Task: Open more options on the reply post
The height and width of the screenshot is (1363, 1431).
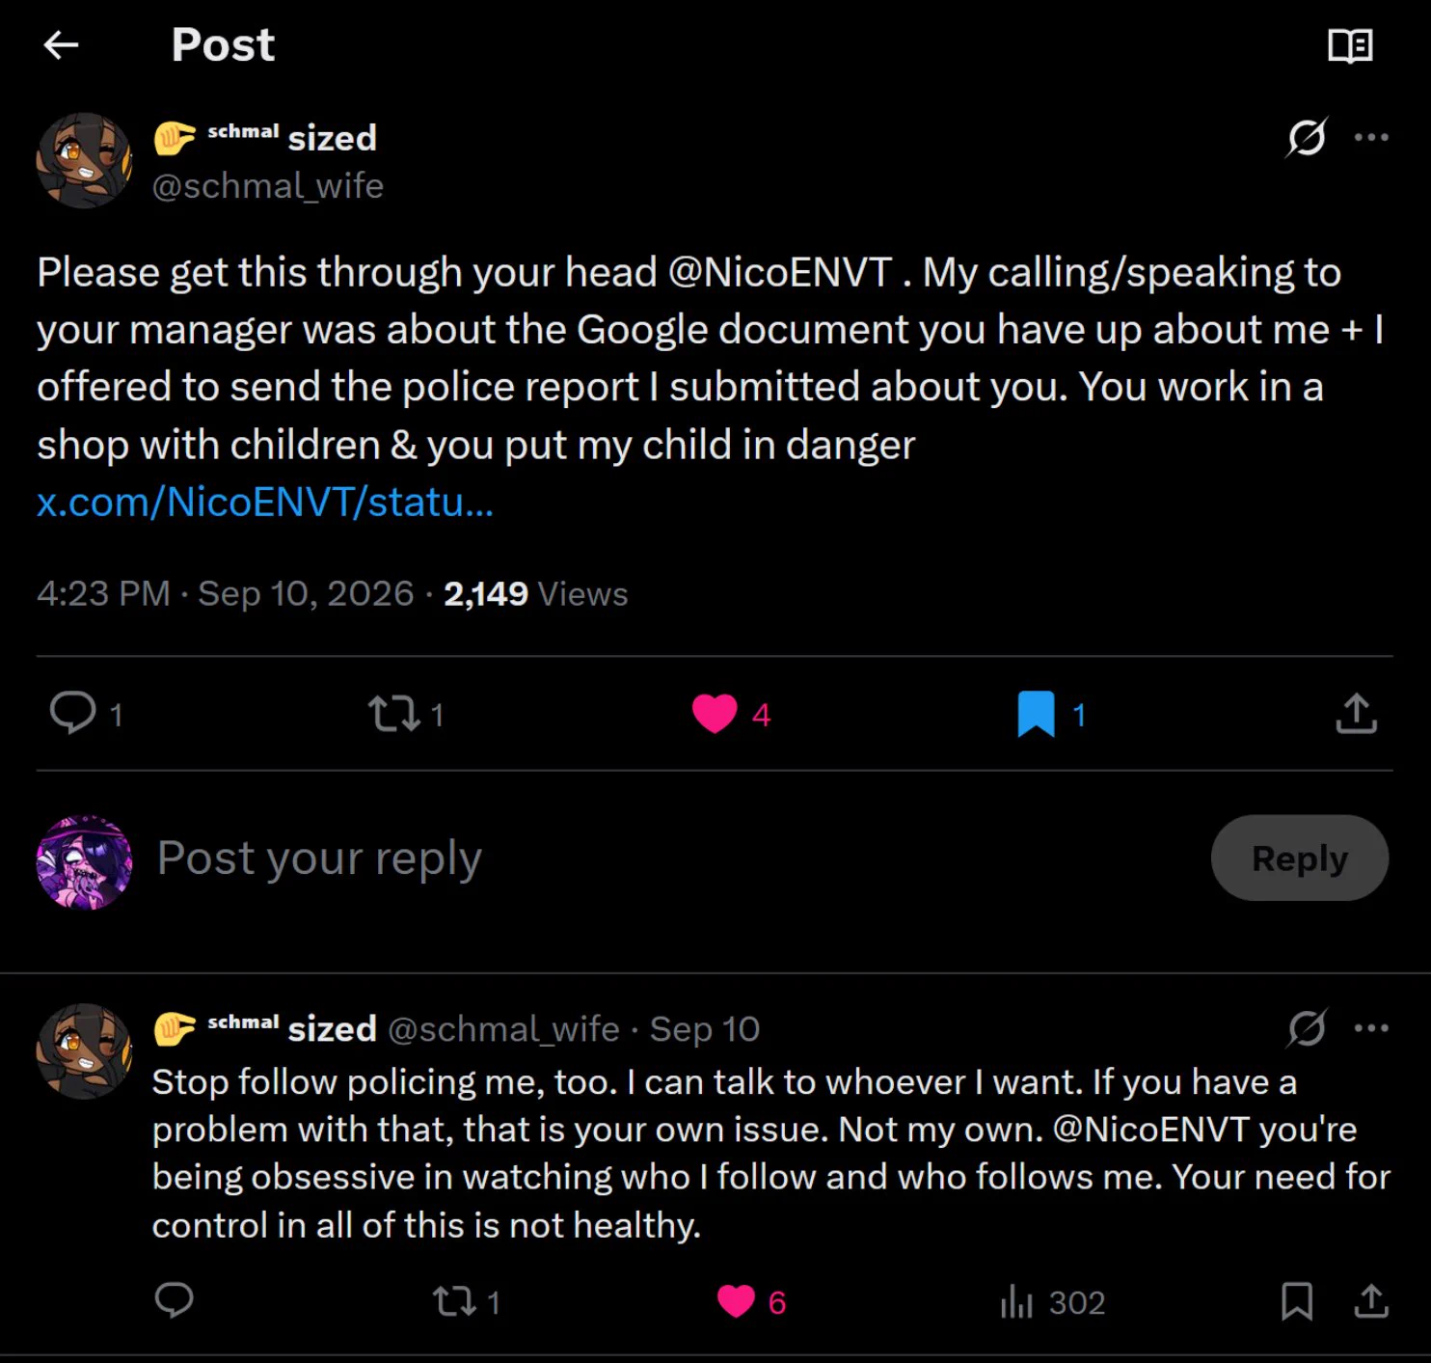Action: tap(1371, 1028)
